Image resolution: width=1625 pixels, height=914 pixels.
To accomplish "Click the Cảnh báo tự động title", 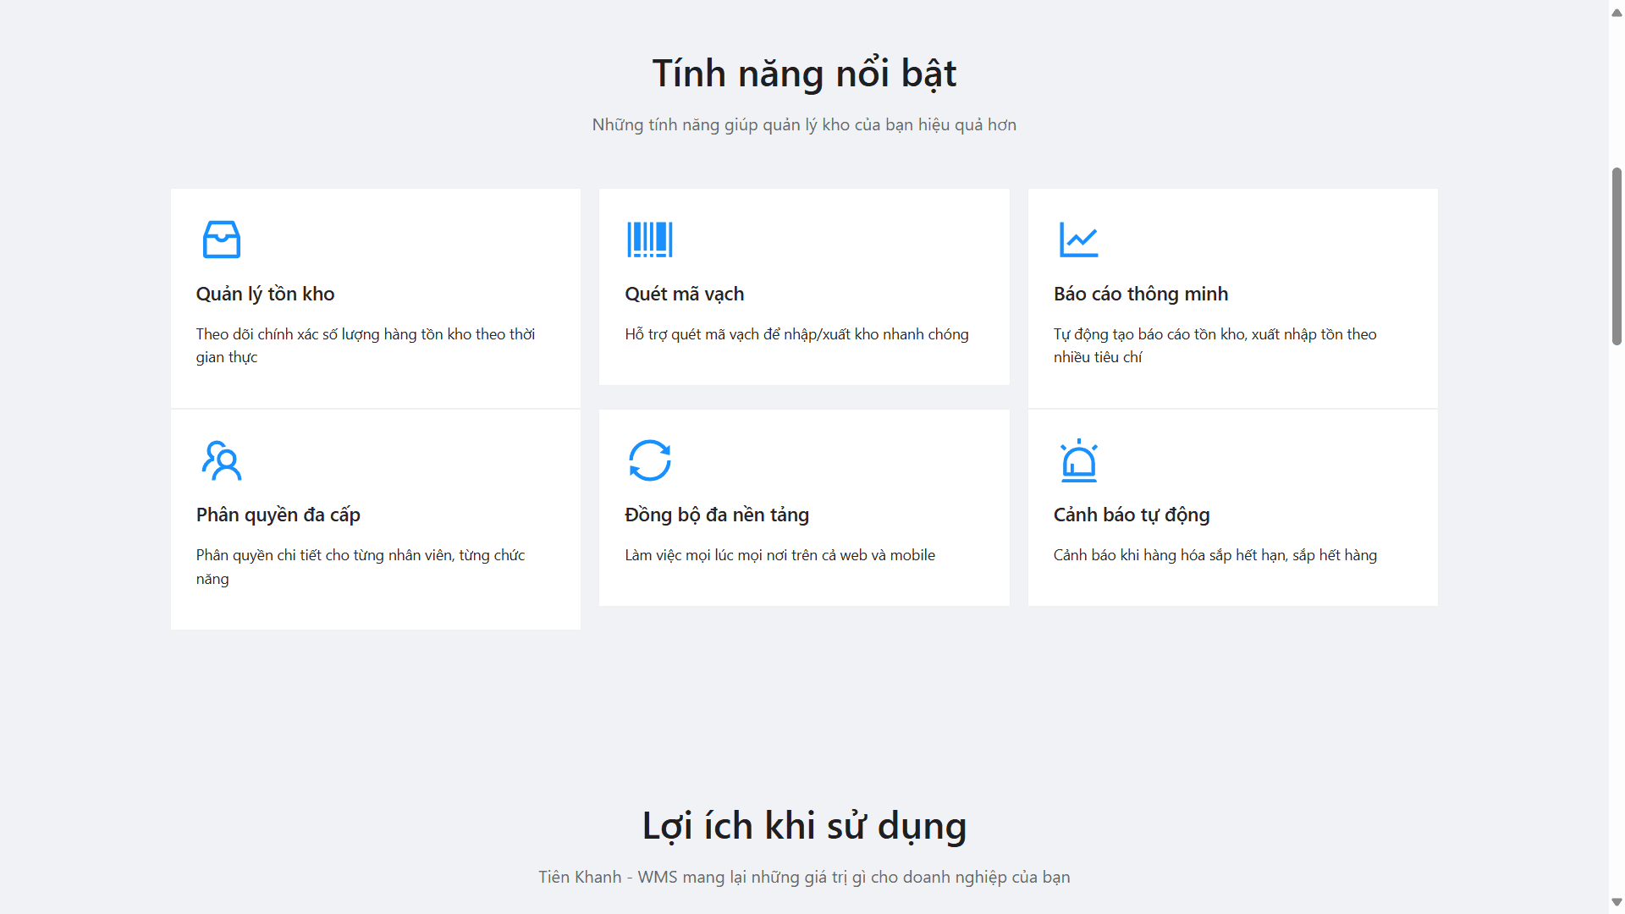I will [1131, 515].
